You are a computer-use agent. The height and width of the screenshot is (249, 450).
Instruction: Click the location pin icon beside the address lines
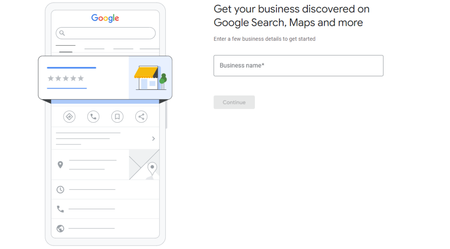(x=60, y=165)
